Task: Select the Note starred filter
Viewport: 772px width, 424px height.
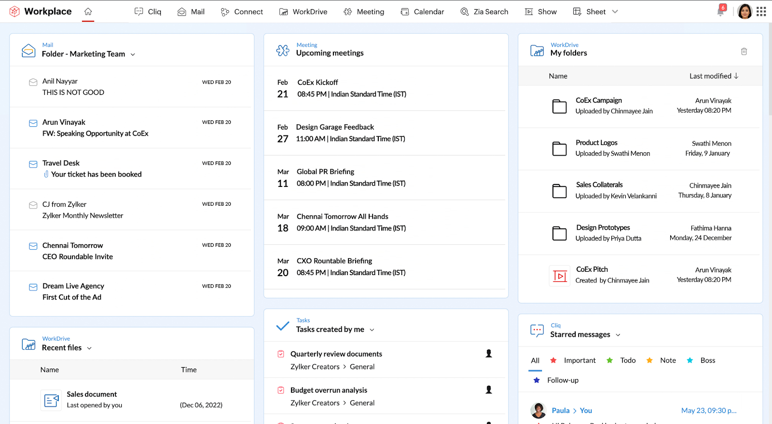Action: (x=661, y=360)
